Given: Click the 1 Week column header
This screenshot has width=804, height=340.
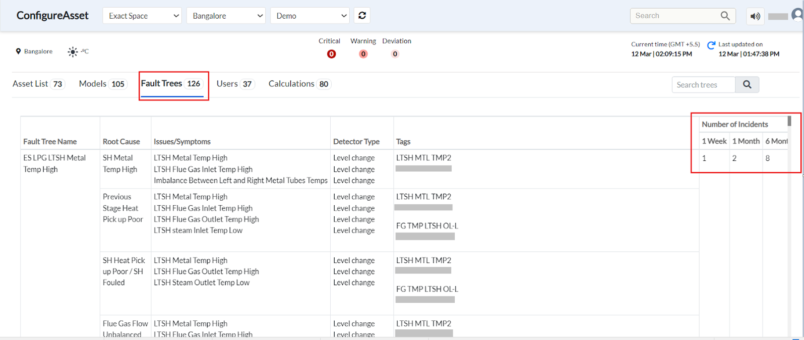Looking at the screenshot, I should (714, 141).
